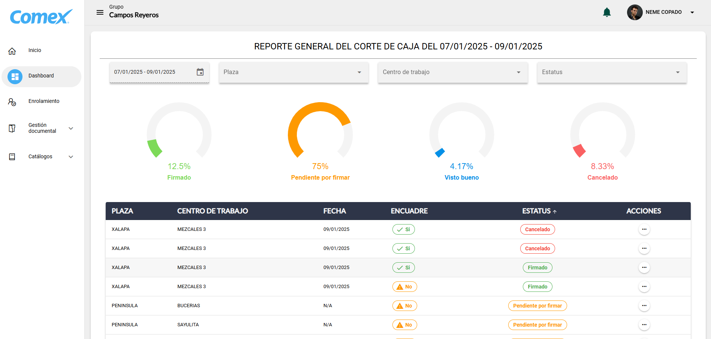Click the Inicio home icon
Viewport: 711px width, 339px height.
pos(12,51)
